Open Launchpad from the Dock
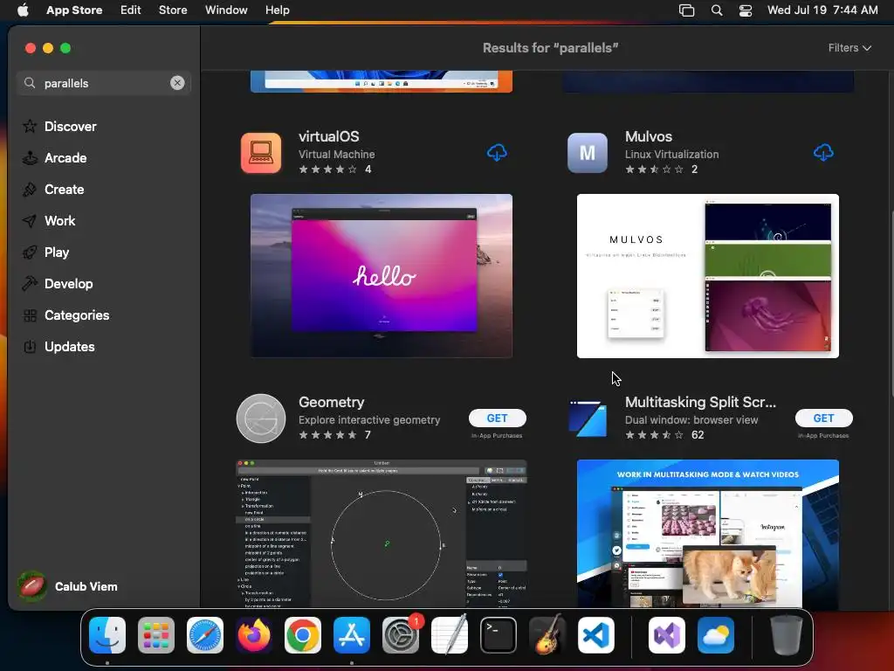894x671 pixels. (156, 635)
